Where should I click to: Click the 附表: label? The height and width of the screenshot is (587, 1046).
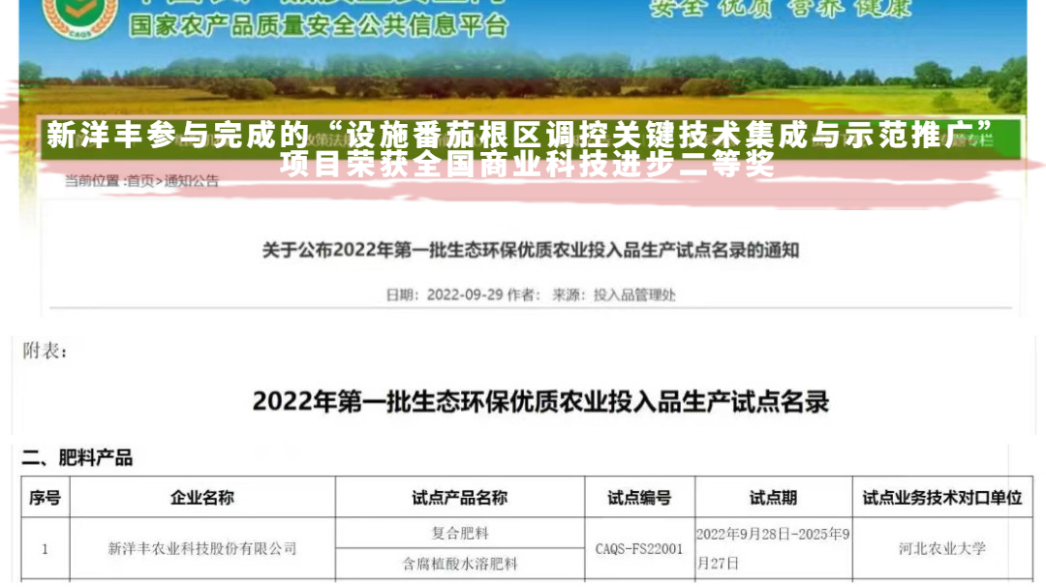[45, 351]
